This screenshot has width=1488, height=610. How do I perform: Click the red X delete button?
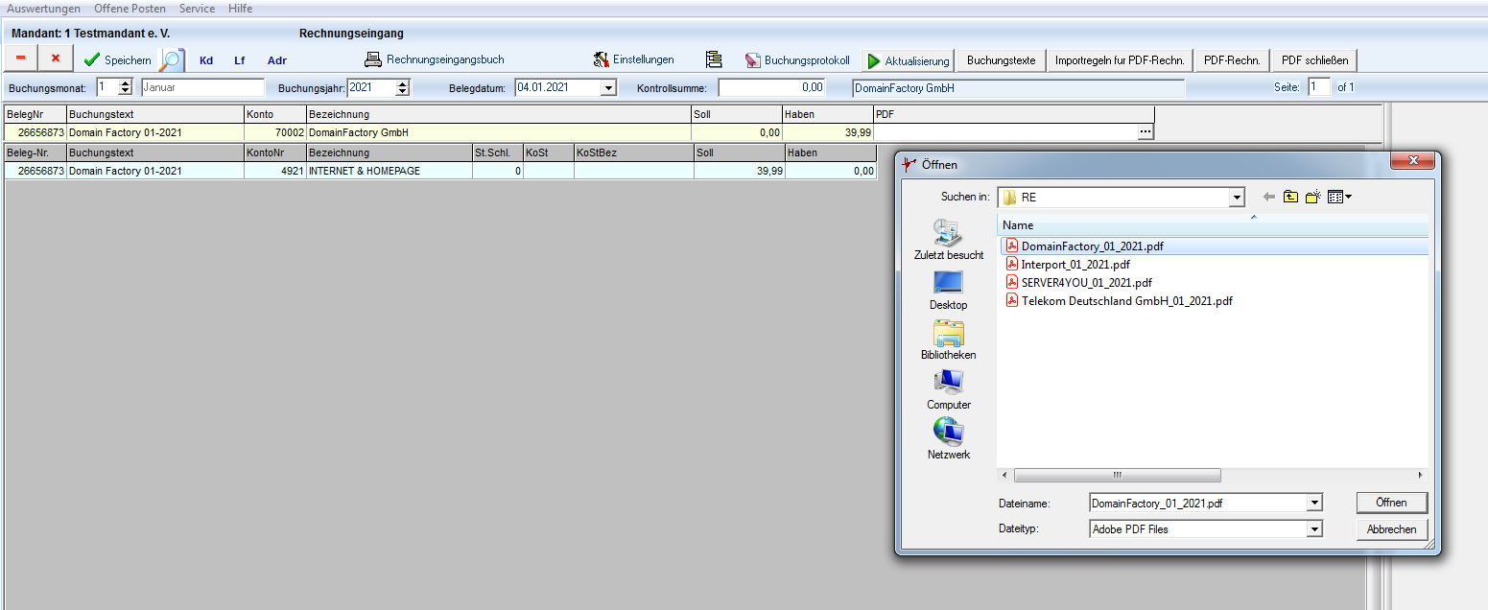[56, 59]
